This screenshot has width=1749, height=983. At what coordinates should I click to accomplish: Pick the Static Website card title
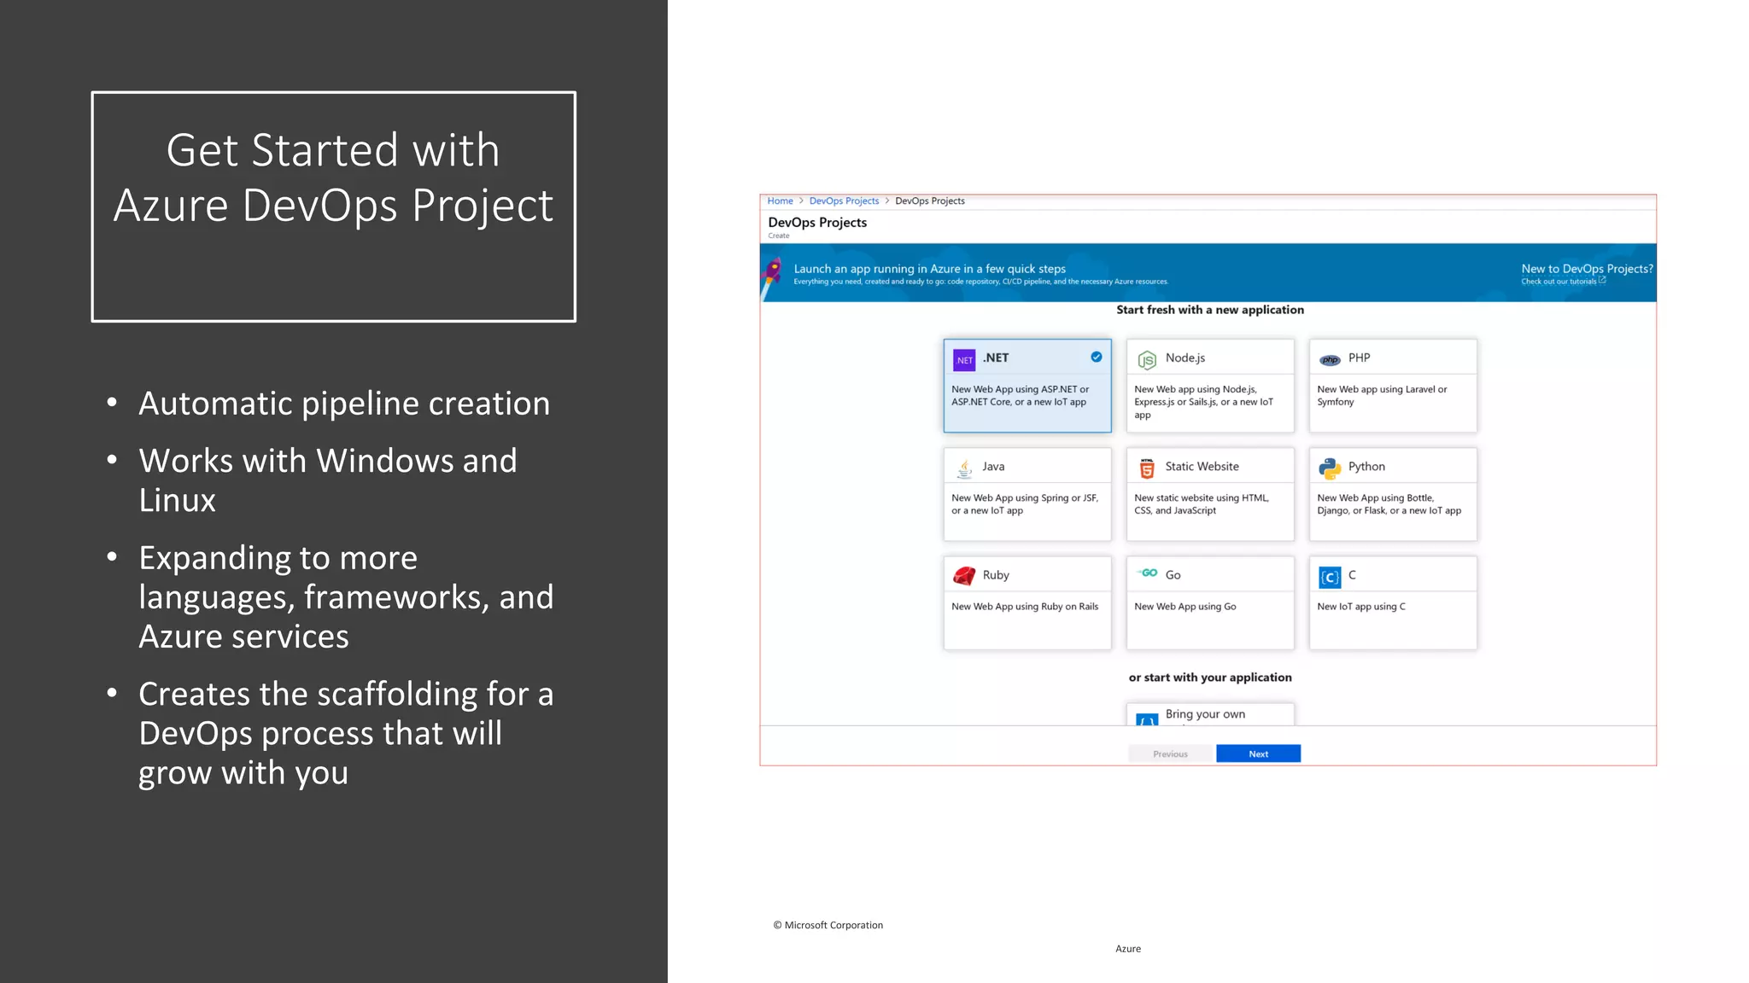tap(1202, 467)
